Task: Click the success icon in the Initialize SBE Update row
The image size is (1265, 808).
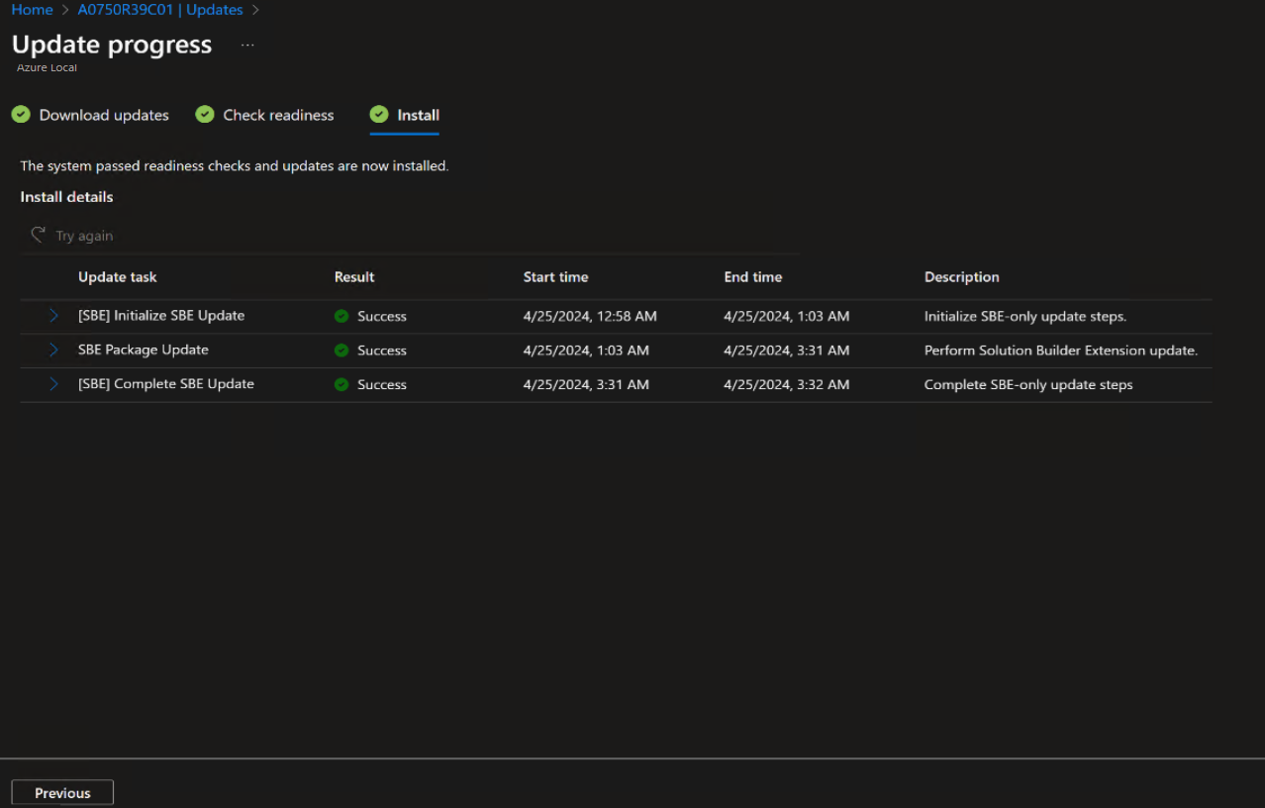Action: click(x=341, y=316)
